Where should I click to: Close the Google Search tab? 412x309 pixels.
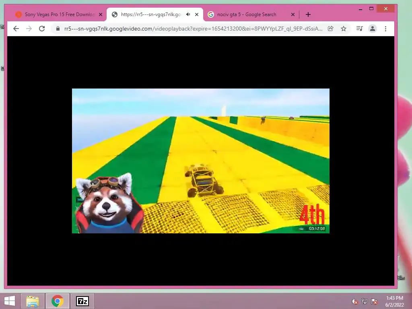tap(293, 14)
